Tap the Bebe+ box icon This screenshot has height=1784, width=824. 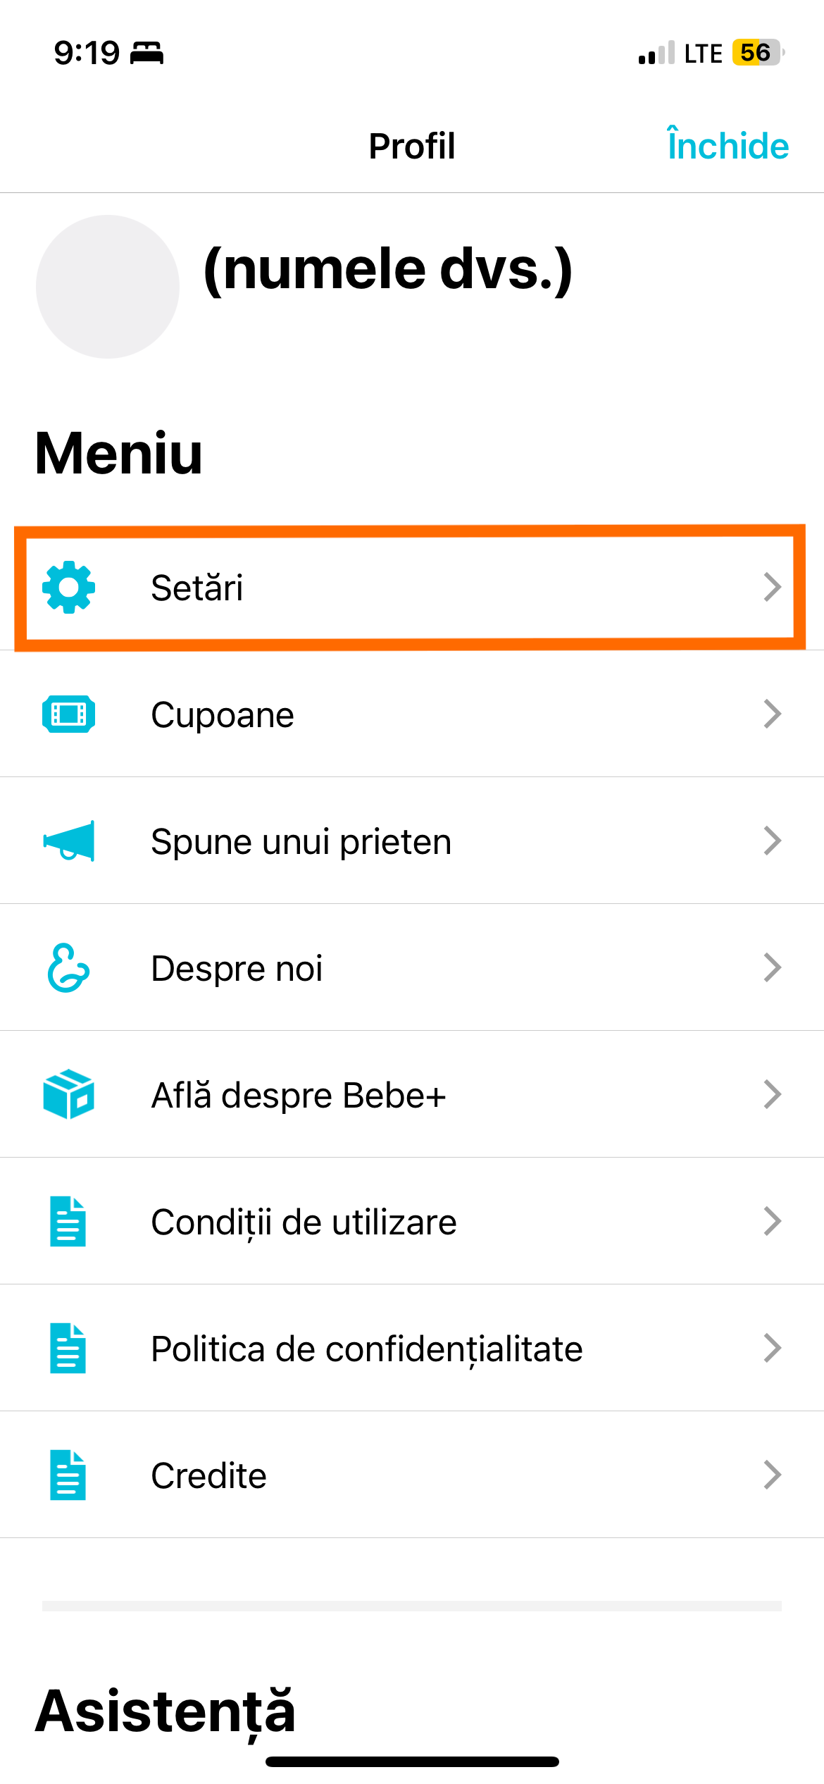pyautogui.click(x=68, y=1094)
